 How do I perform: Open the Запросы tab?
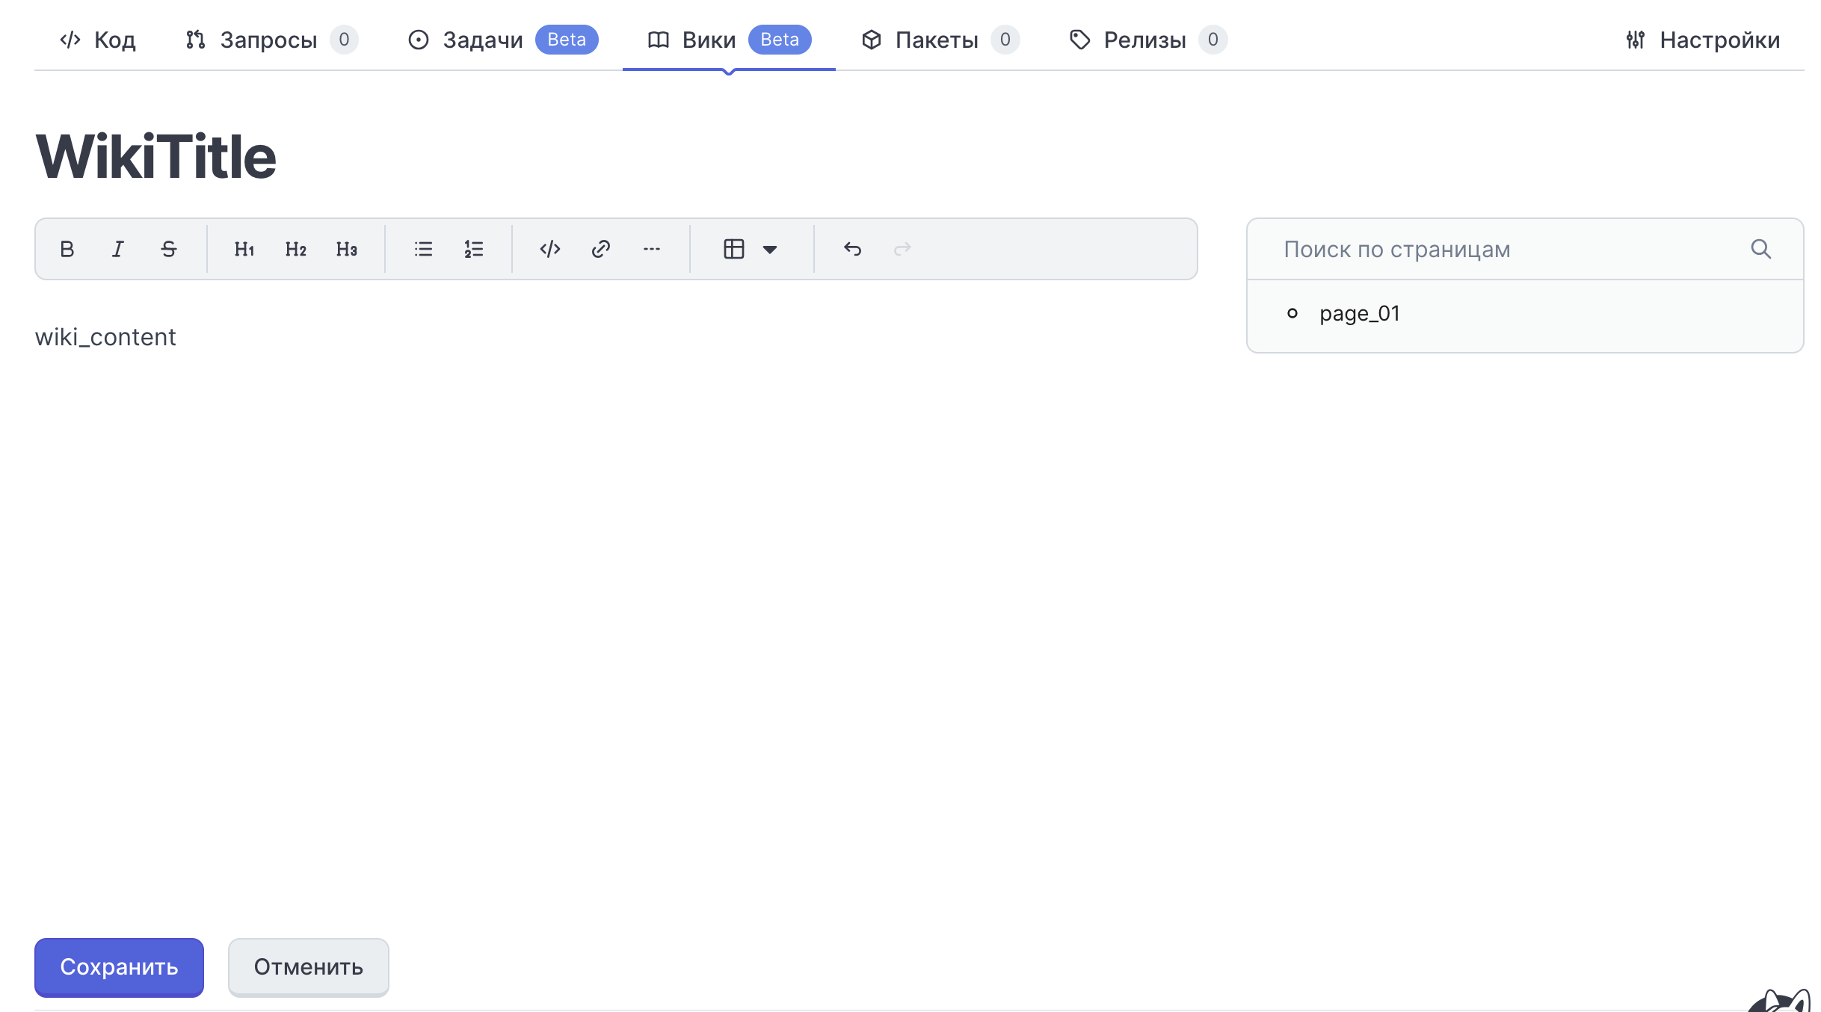272,40
